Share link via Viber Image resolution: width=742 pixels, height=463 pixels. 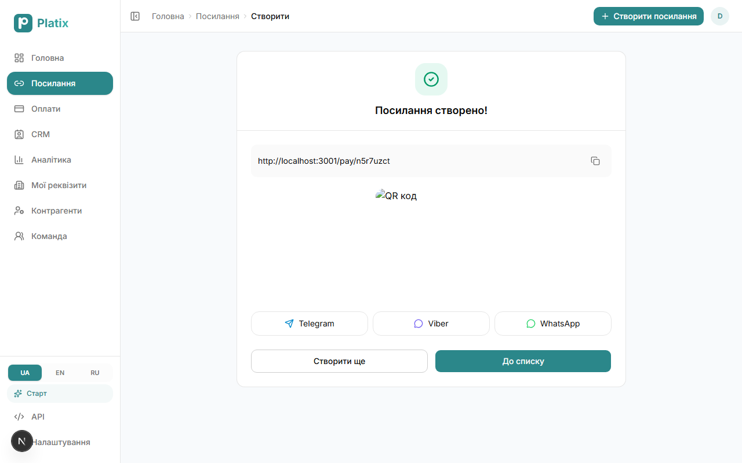pos(431,324)
